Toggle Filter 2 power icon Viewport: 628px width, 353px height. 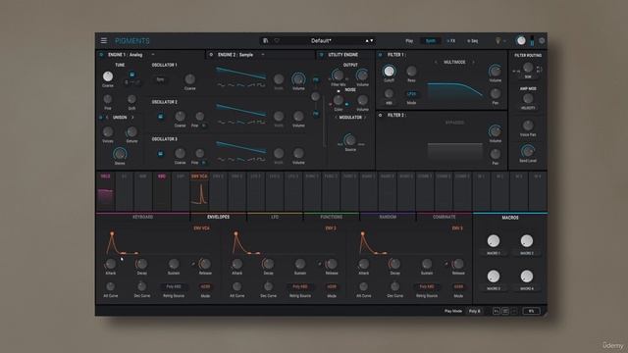tap(381, 115)
